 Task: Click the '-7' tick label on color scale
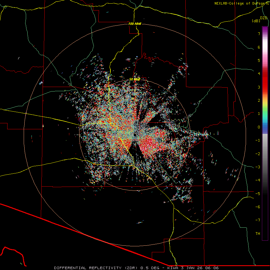(x=258, y=220)
